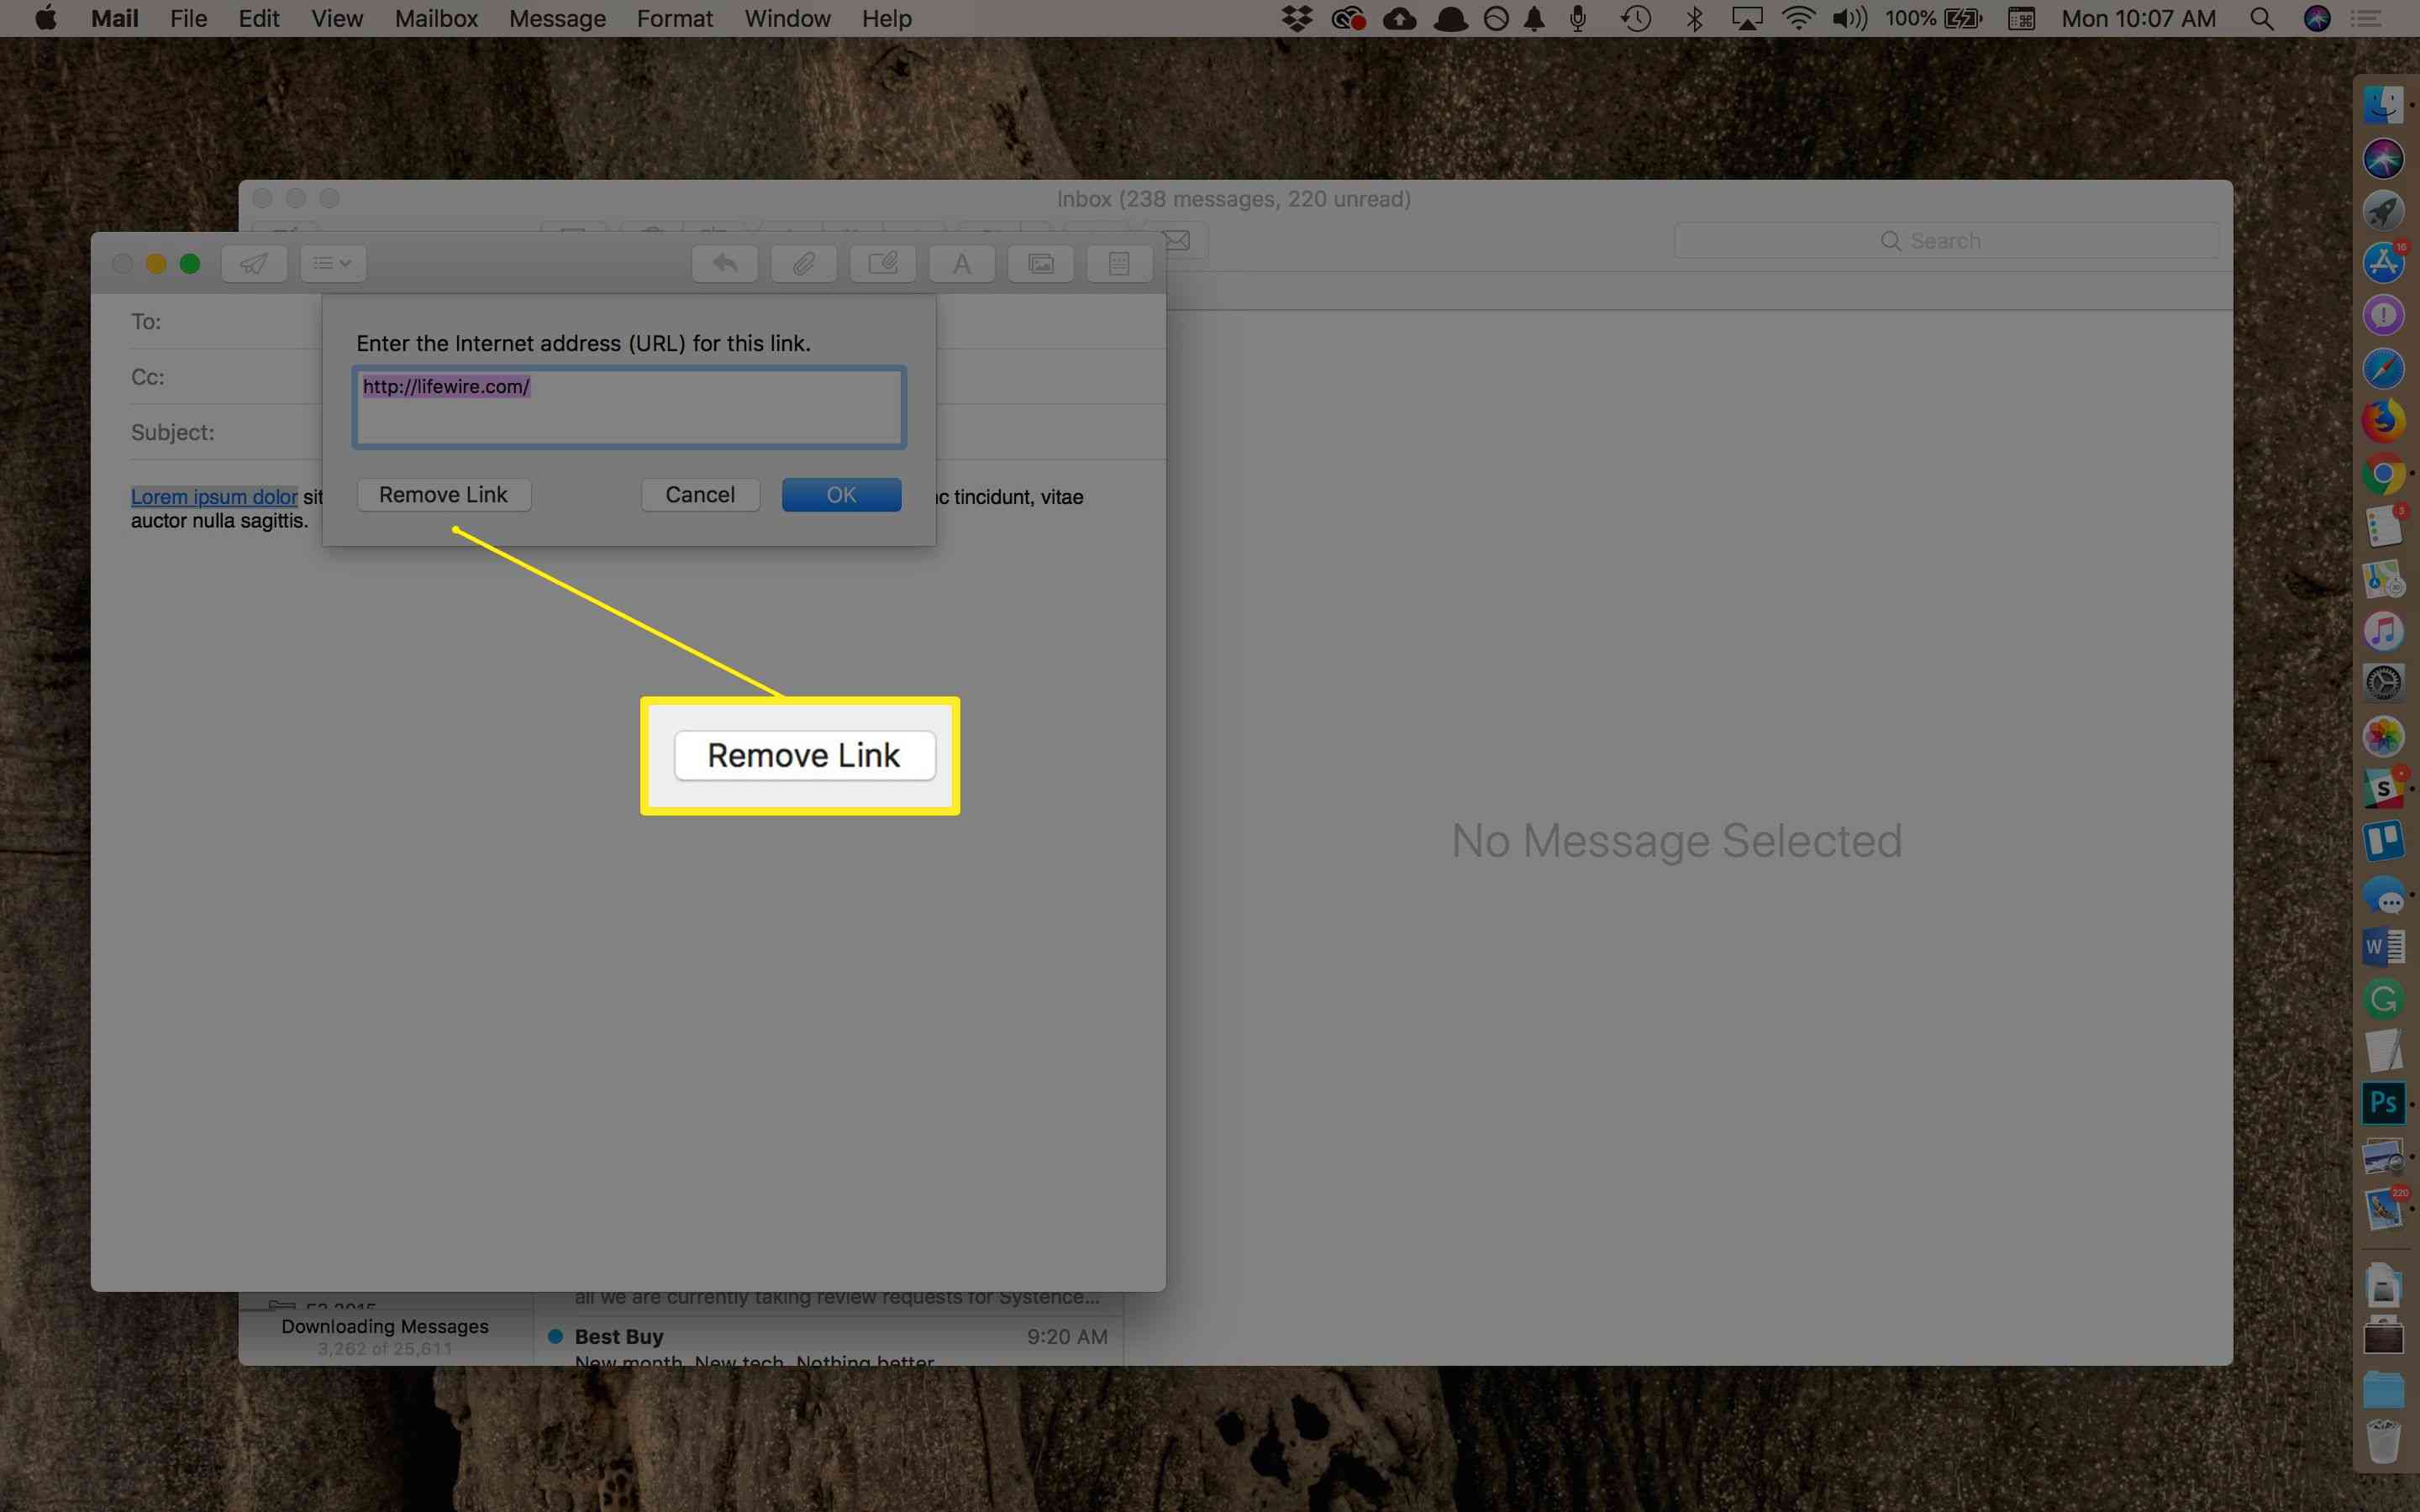Open Launchpad rocket icon in Dock
The width and height of the screenshot is (2420, 1512).
pos(2383,210)
